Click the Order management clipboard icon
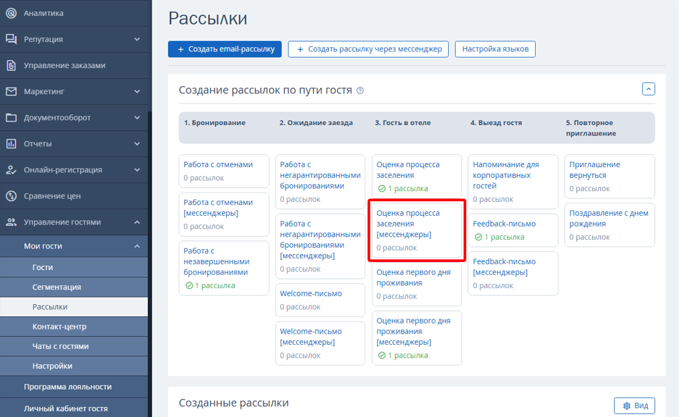Viewport: 679px width, 417px height. (11, 65)
